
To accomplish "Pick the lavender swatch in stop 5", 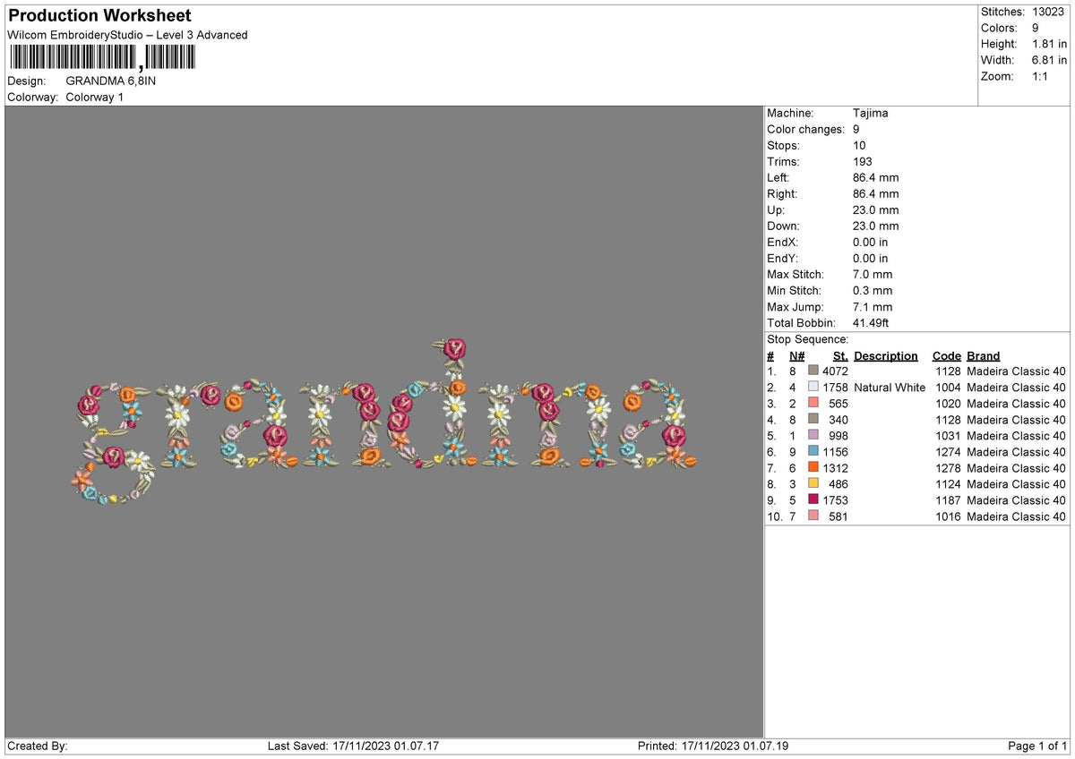I will [813, 436].
